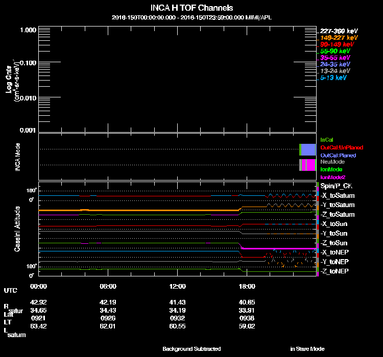Select the OutCal:UnPlaned legend entry
Viewport: 383px width, 357px height.
(341, 147)
